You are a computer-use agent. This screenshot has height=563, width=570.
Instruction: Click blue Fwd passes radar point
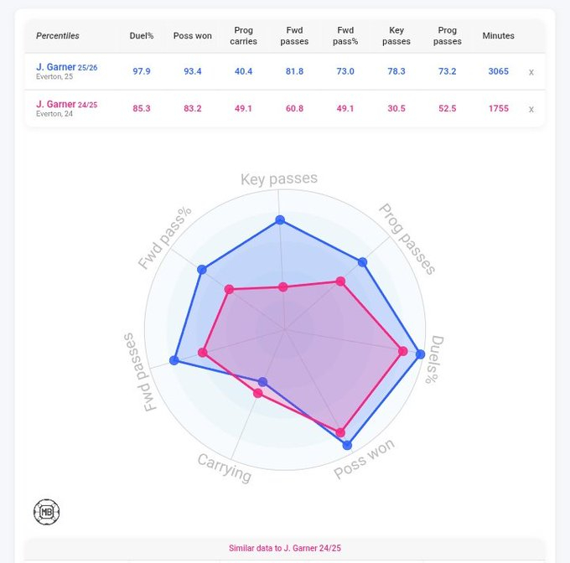[x=174, y=360]
